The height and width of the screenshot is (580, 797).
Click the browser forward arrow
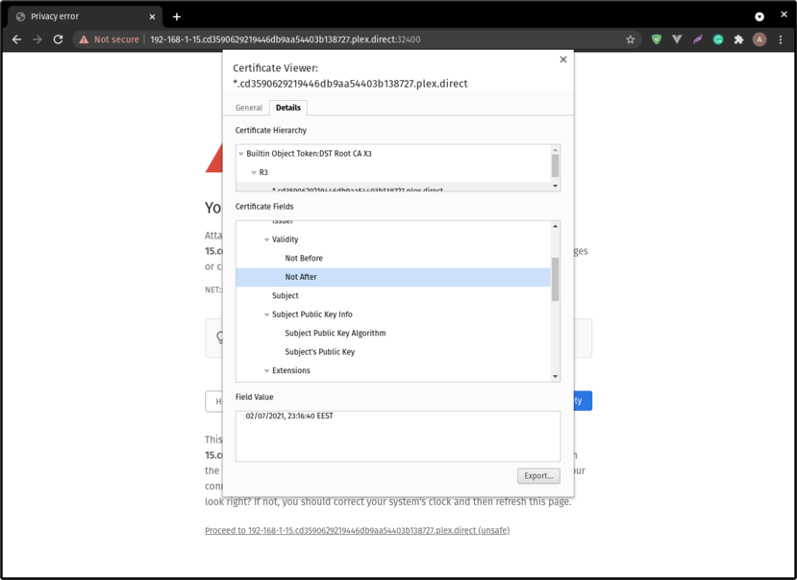tap(37, 39)
